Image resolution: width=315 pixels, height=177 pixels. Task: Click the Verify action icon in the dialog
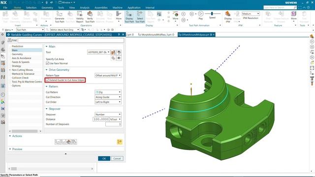coord(68,142)
